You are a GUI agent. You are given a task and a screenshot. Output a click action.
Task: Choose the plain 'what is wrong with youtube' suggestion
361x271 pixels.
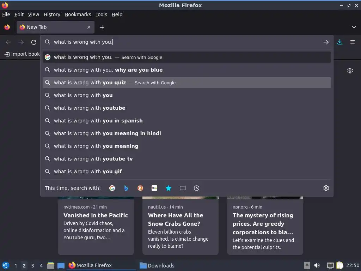(x=187, y=108)
